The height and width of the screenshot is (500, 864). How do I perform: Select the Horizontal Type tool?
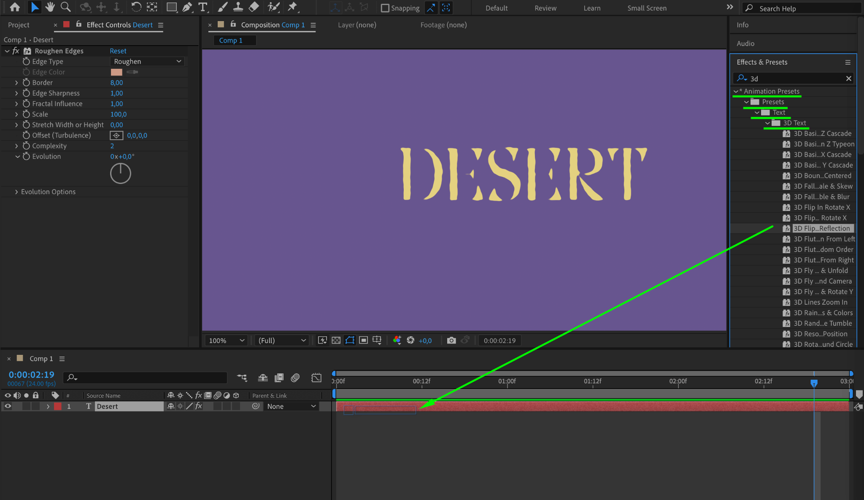[203, 7]
